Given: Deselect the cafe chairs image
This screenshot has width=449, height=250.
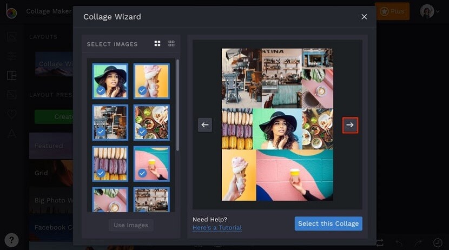Looking at the screenshot, I should coord(110,123).
